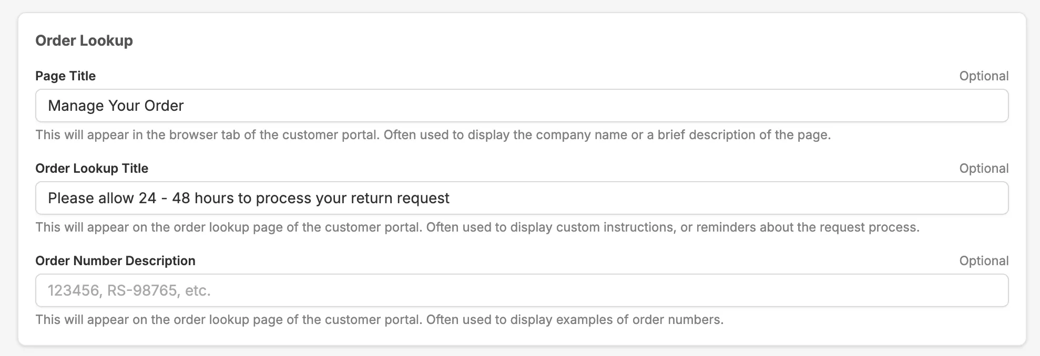The image size is (1040, 356).
Task: Click the browser tab helper text under Page Title
Action: point(433,135)
